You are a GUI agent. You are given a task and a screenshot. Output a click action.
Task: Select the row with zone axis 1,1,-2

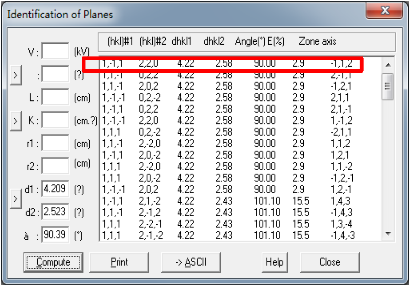tap(240, 167)
